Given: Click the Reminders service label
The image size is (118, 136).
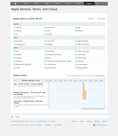Looking at the screenshot, I should click(x=19, y=61).
